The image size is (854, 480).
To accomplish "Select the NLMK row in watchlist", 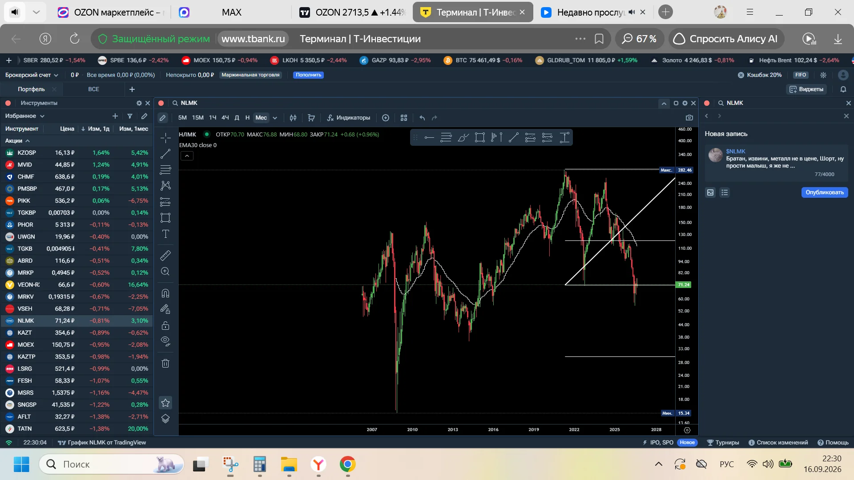I will (x=77, y=321).
